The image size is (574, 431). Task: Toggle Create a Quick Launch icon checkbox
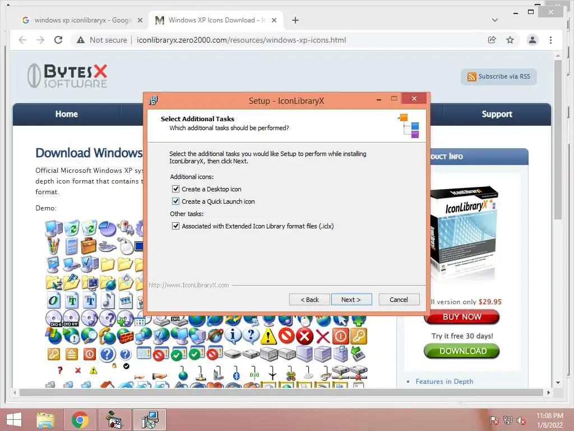175,201
